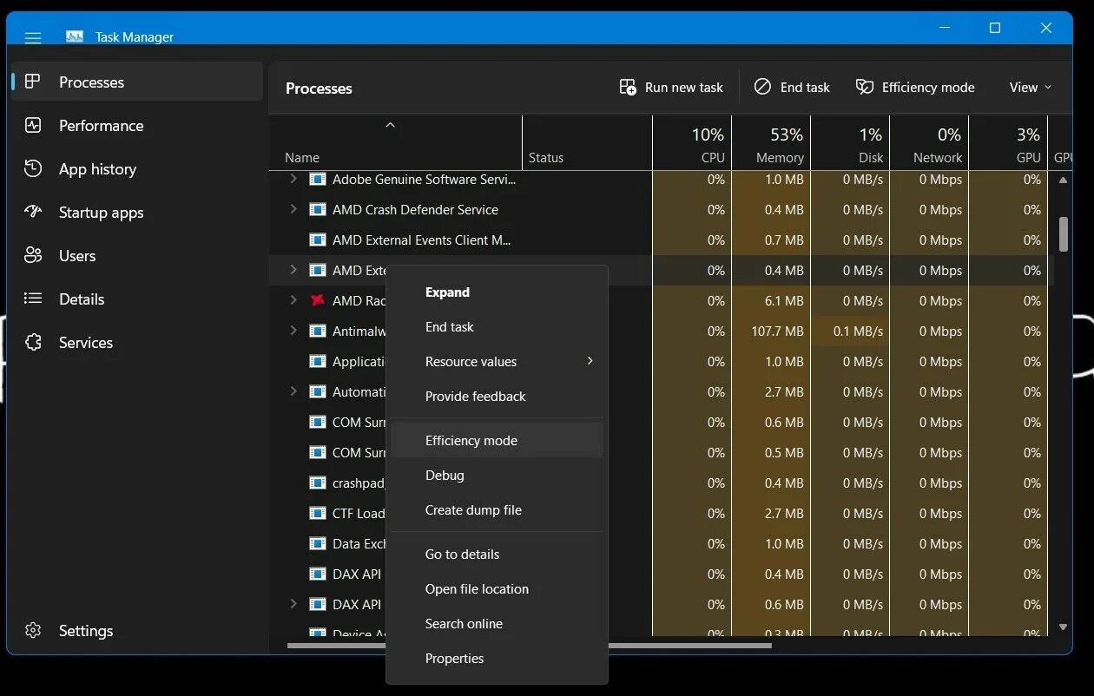Expand the second DAX API row

(x=293, y=604)
